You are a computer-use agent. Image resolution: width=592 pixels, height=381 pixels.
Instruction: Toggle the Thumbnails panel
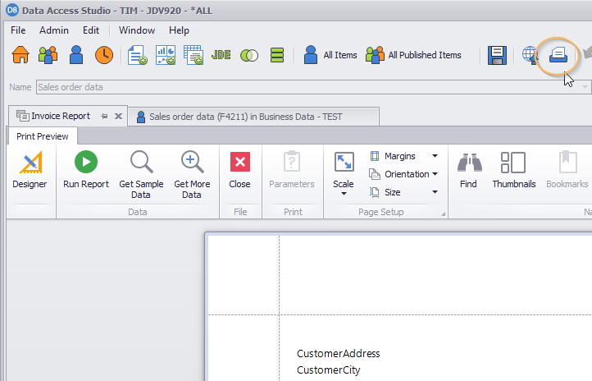[x=513, y=170]
